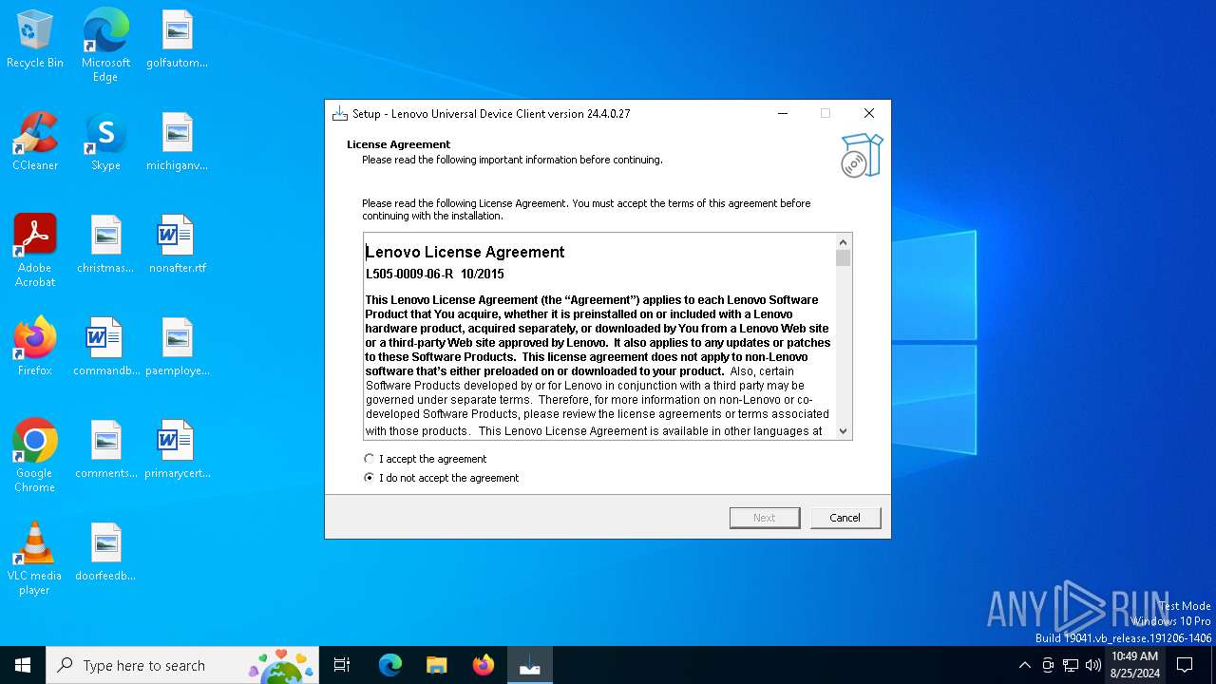Open File Explorer from the taskbar

[436, 665]
